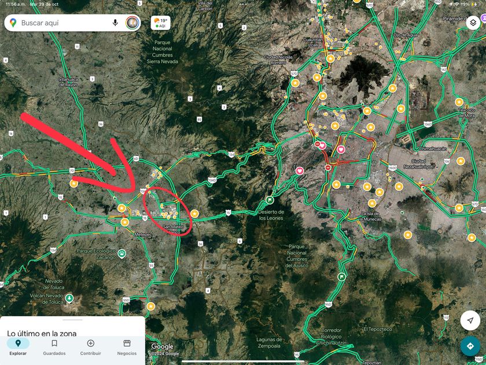Select the pink heart marker left of Desierto de los Leones road
Viewport: 486px width, 365px height.
300,171
